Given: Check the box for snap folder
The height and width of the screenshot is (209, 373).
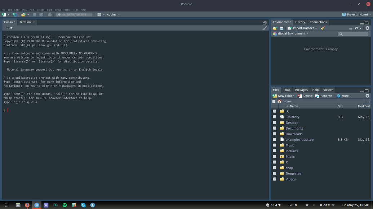Looking at the screenshot, I should tap(275, 168).
